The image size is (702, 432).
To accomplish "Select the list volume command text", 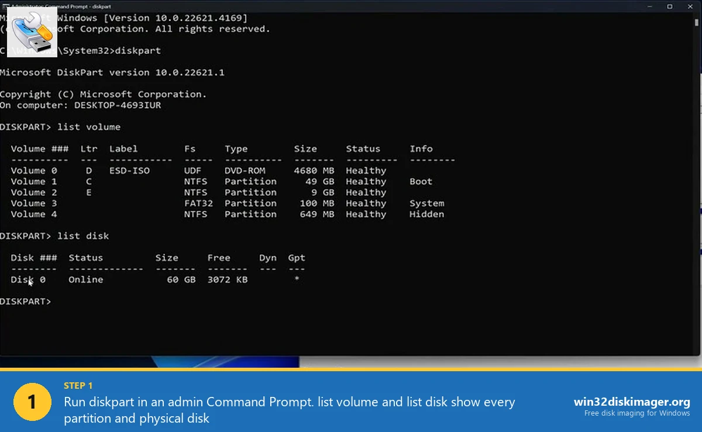I will (x=89, y=127).
